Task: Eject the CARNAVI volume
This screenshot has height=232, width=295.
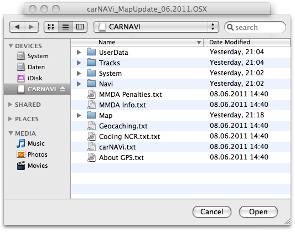Action: [63, 89]
